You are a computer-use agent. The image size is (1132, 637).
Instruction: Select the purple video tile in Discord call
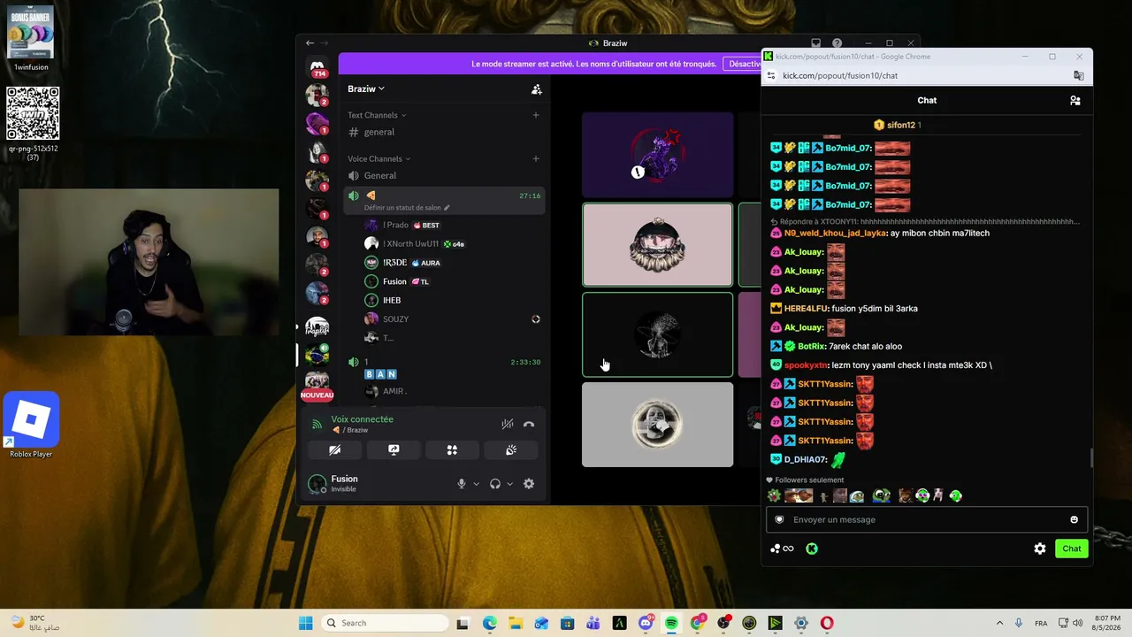click(x=657, y=155)
